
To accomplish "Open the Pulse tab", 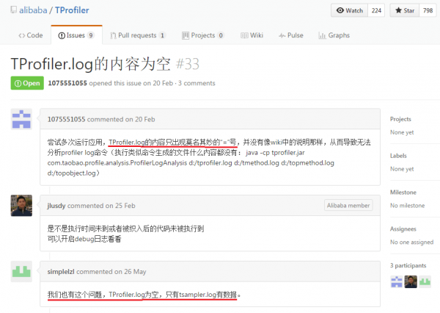I will click(x=291, y=35).
